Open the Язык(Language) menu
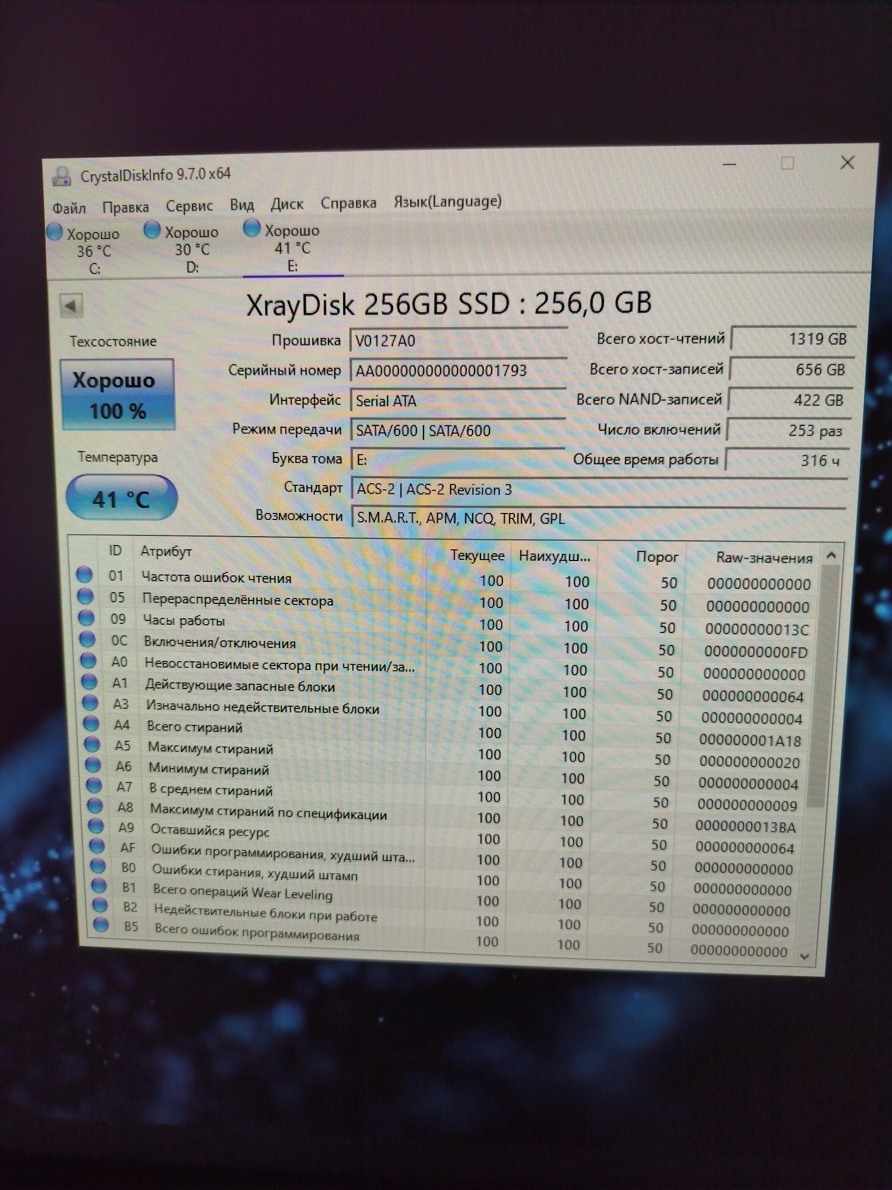Viewport: 892px width, 1190px height. click(x=448, y=201)
